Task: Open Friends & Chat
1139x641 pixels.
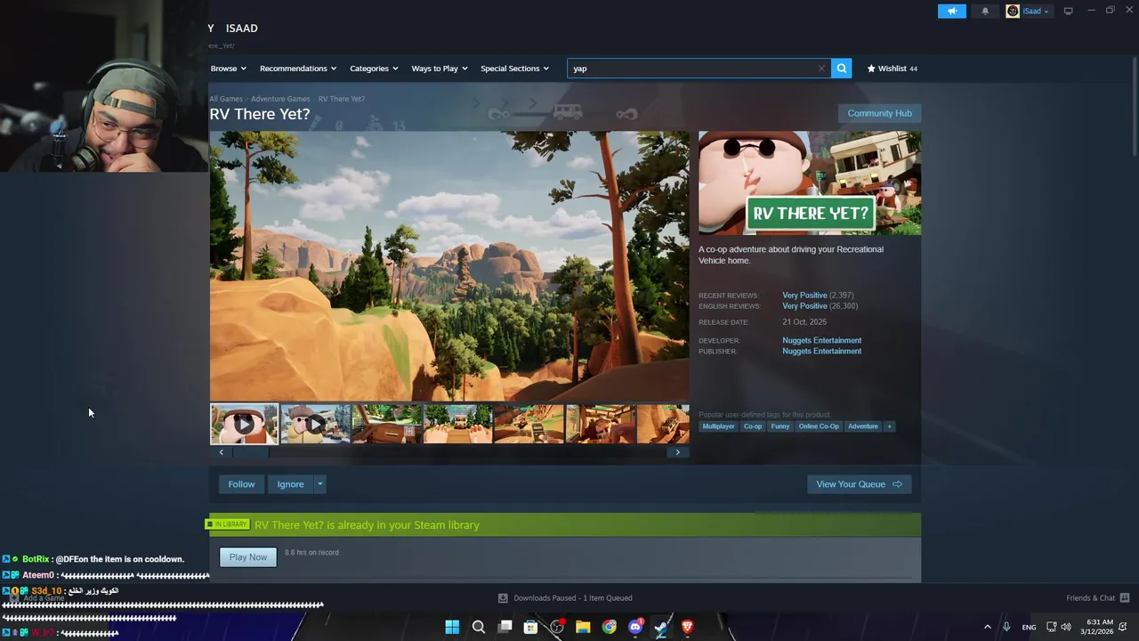Action: (1097, 598)
